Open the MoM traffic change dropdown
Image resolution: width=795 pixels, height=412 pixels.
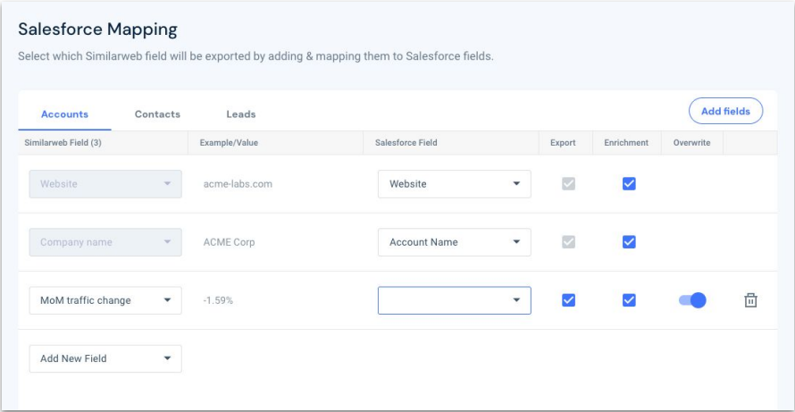tap(105, 300)
